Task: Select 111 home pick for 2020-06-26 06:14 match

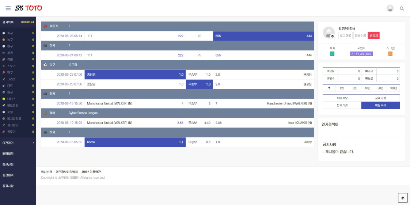Action: click(135, 36)
